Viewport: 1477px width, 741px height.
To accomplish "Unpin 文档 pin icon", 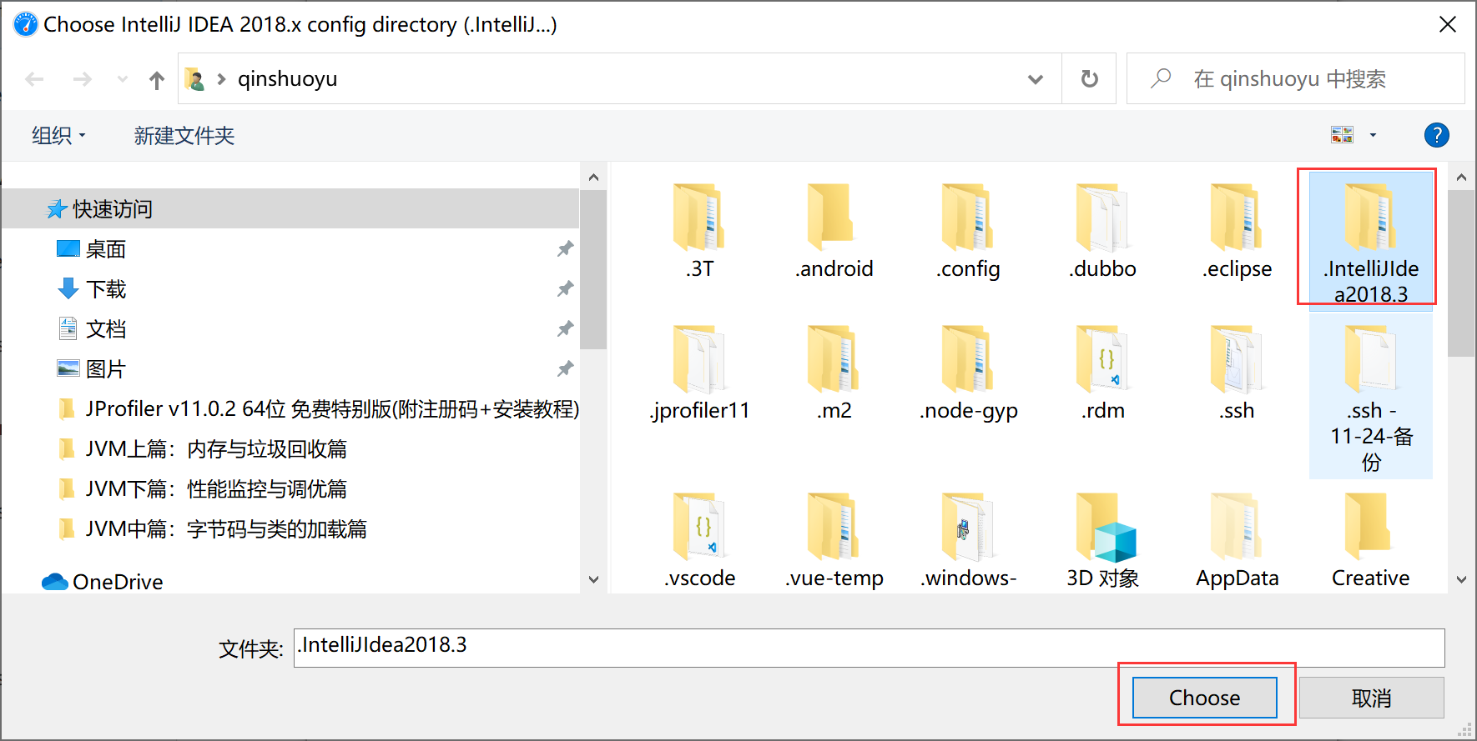I will coord(565,328).
